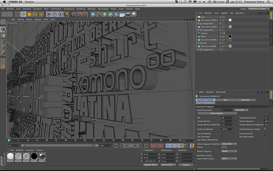The image size is (273, 171).
Task: Enable snap magnet icon in left sidebar
Action: pyautogui.click(x=3, y=67)
